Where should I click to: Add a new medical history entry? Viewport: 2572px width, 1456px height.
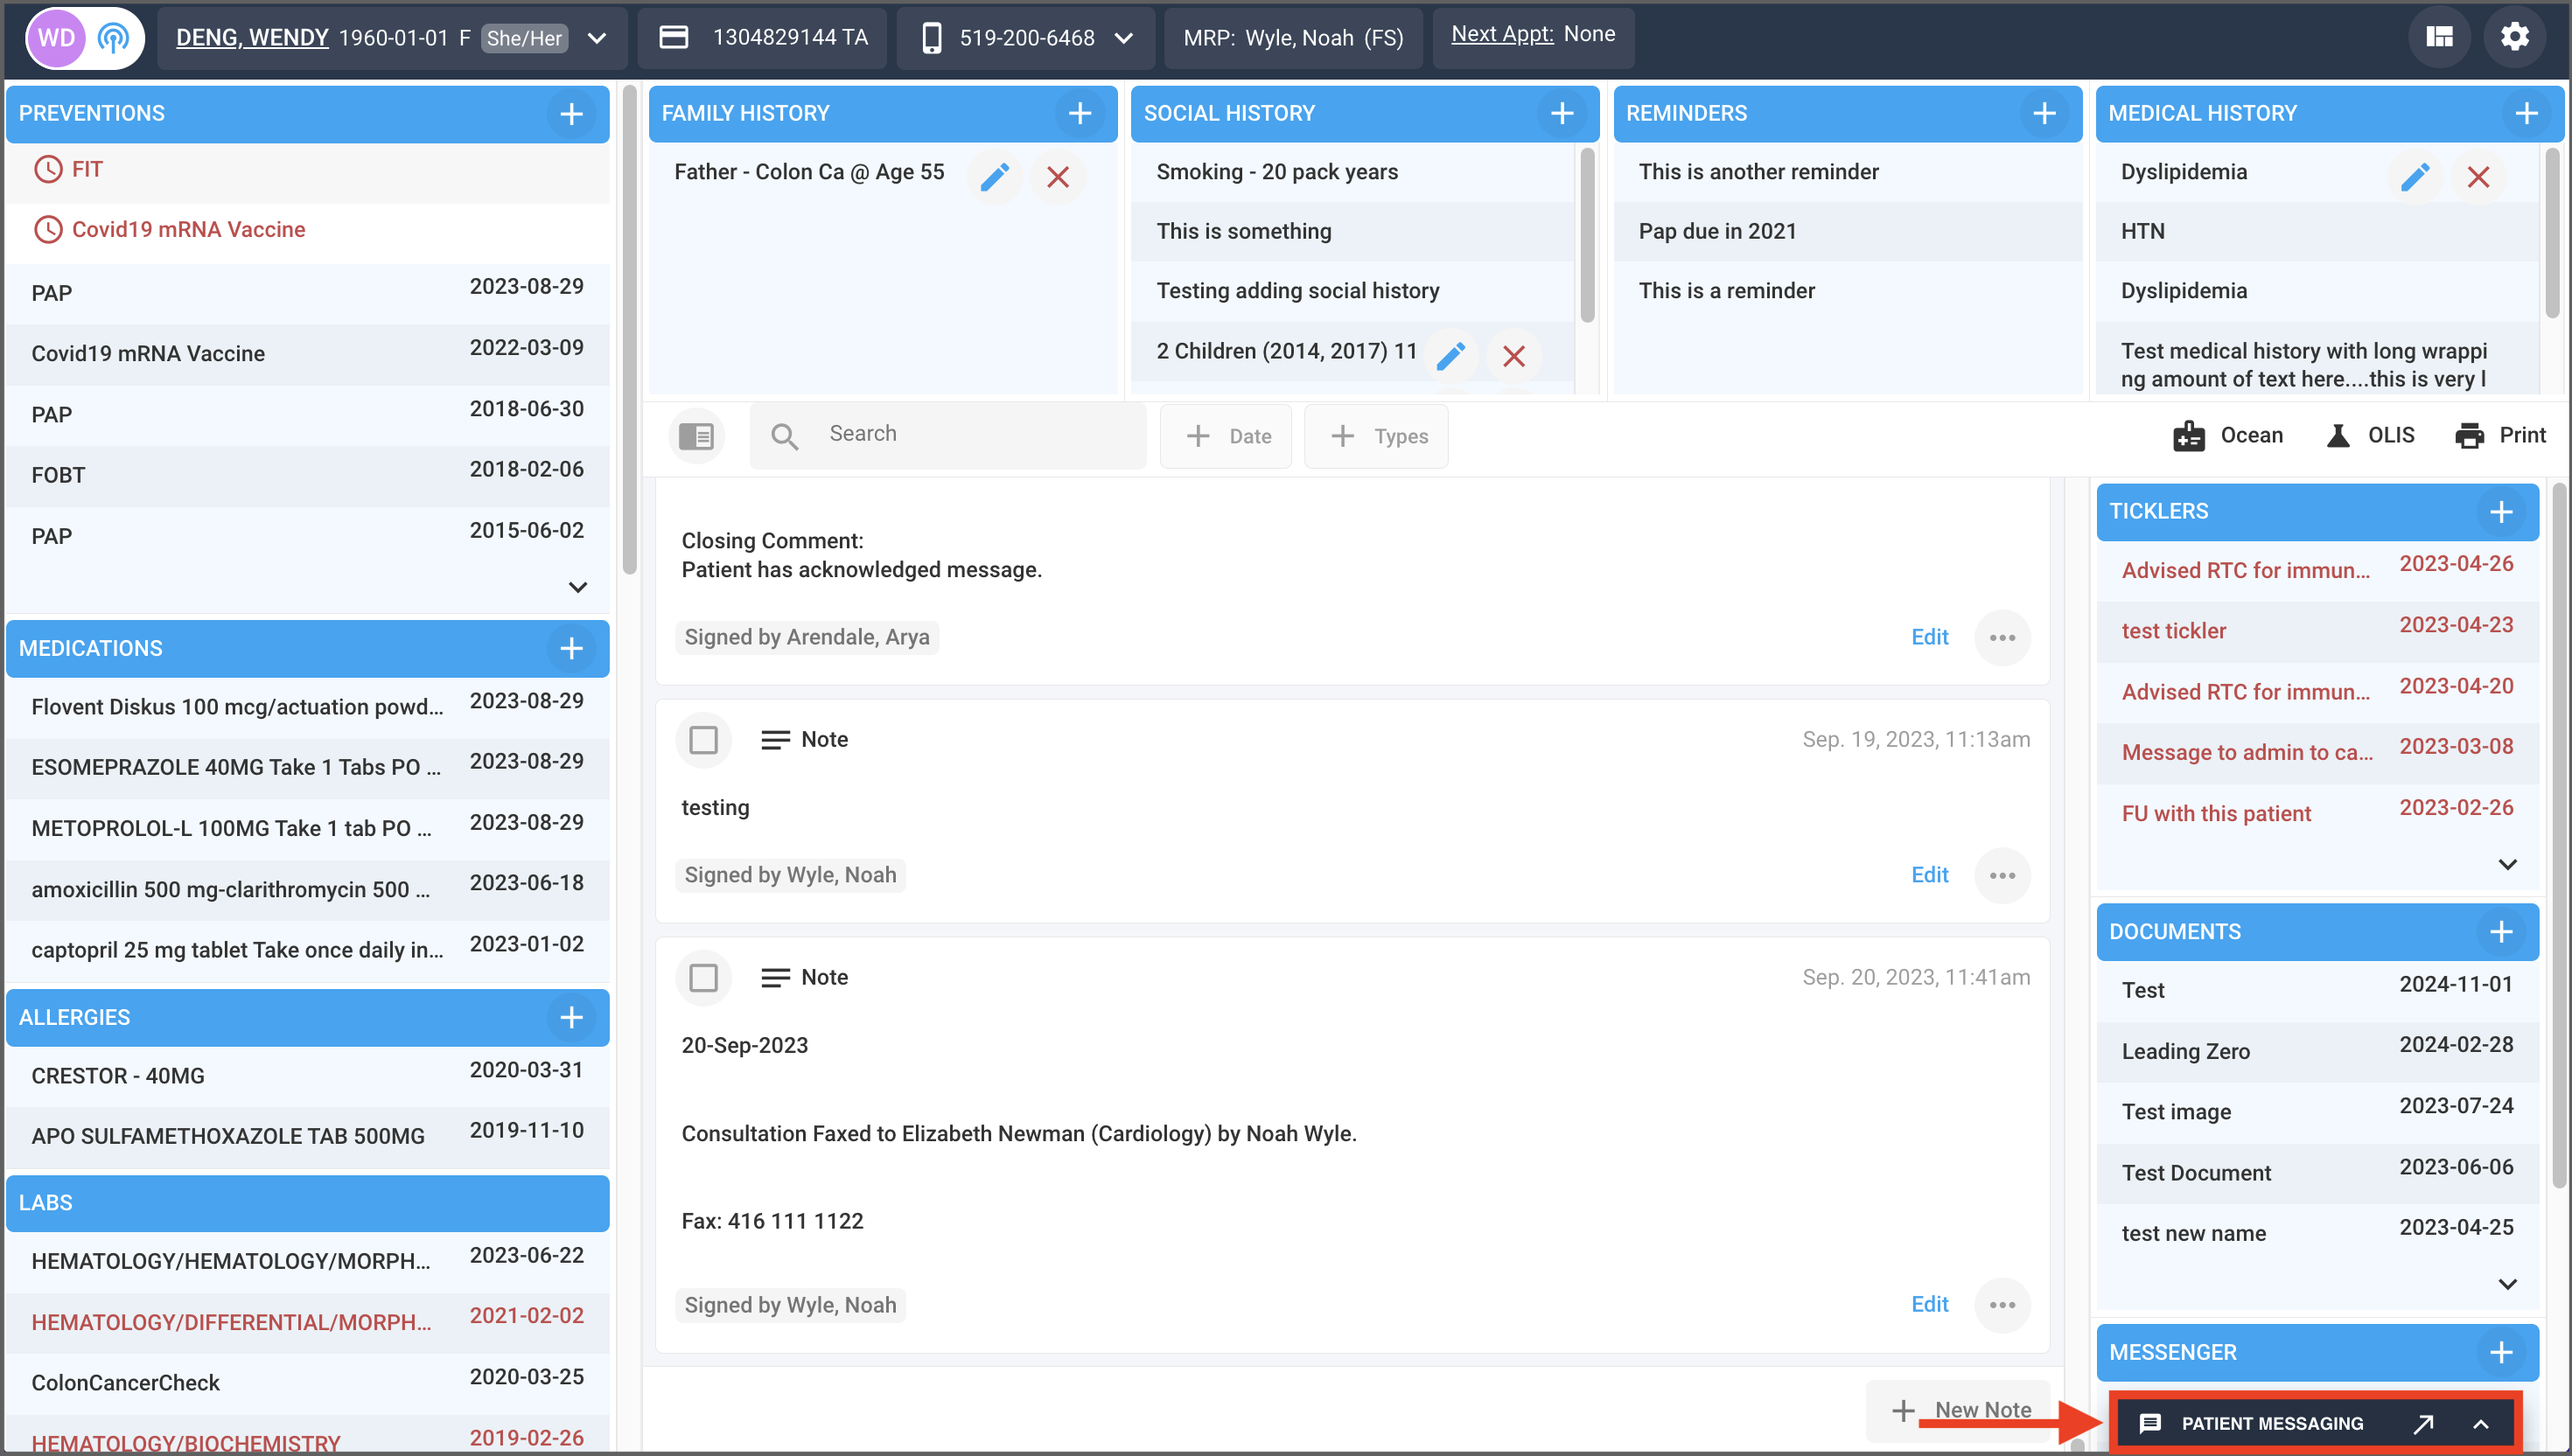[2526, 113]
